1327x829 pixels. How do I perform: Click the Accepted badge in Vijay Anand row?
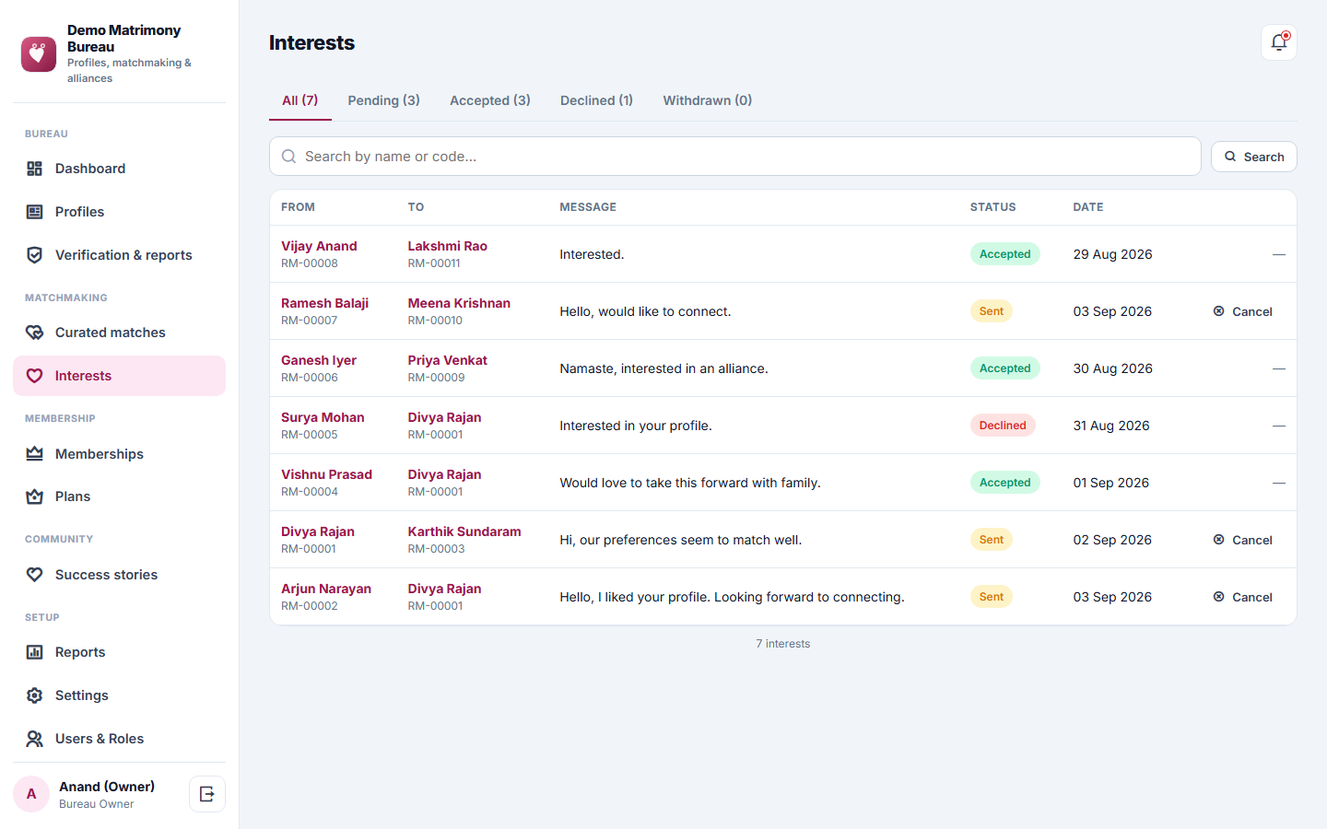coord(1004,254)
